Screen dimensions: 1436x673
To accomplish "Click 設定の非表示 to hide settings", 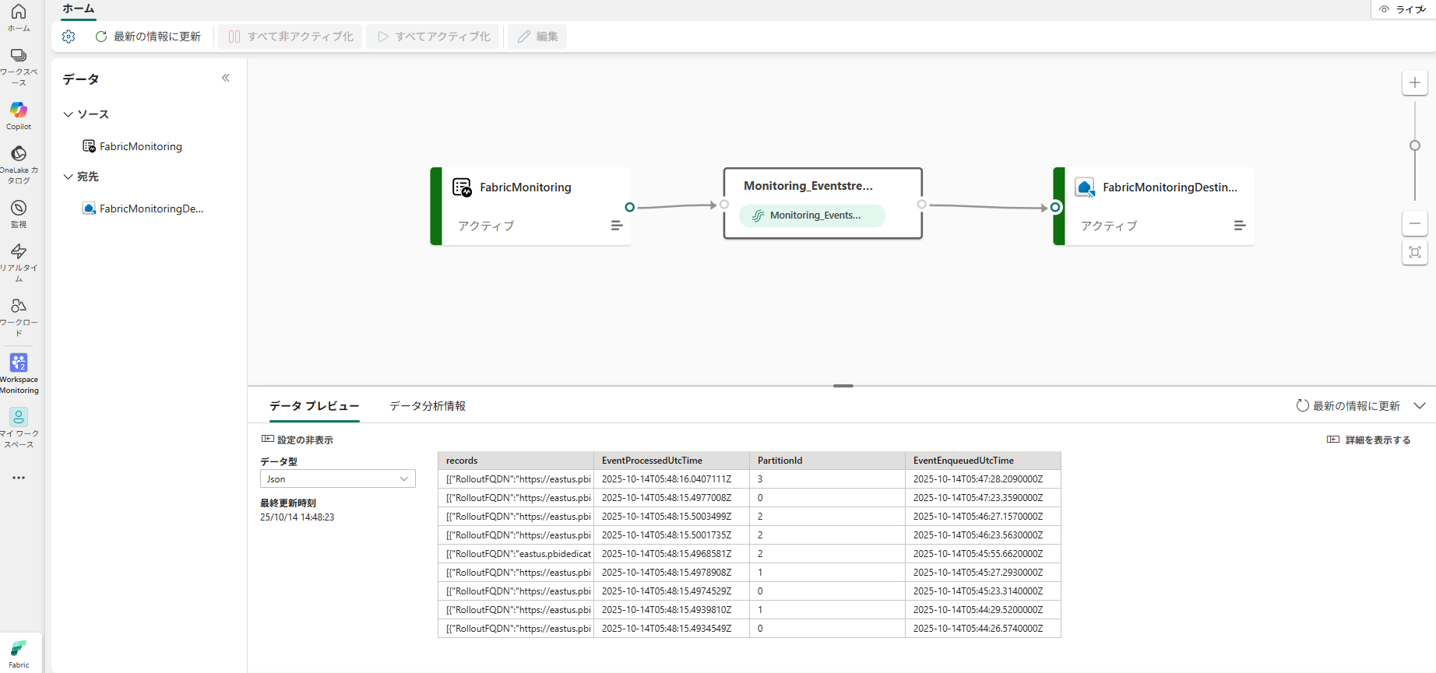I will click(297, 440).
